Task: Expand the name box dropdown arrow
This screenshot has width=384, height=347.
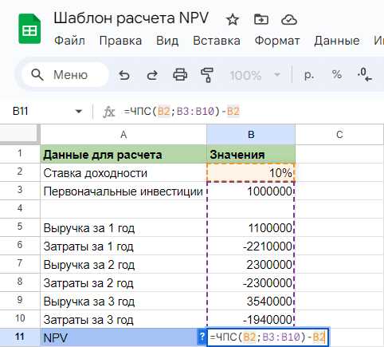Action: 79,112
